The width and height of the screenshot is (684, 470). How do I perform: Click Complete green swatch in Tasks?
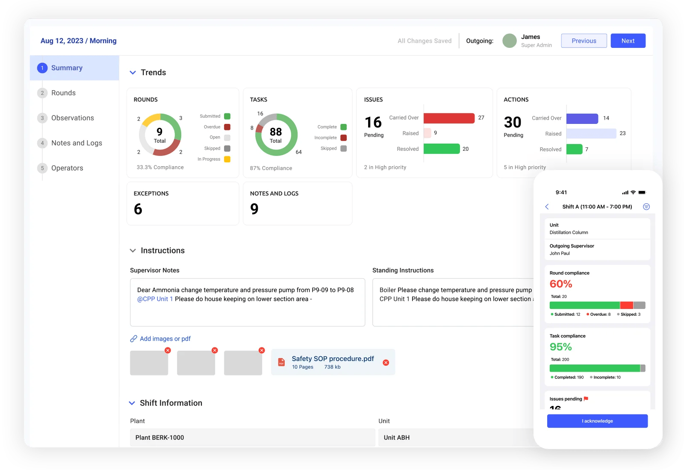[x=344, y=127]
